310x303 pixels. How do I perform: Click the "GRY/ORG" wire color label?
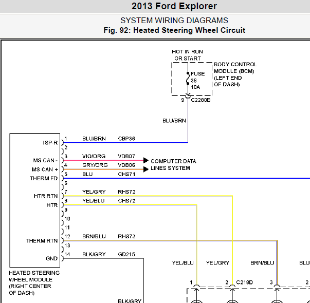click(x=95, y=165)
